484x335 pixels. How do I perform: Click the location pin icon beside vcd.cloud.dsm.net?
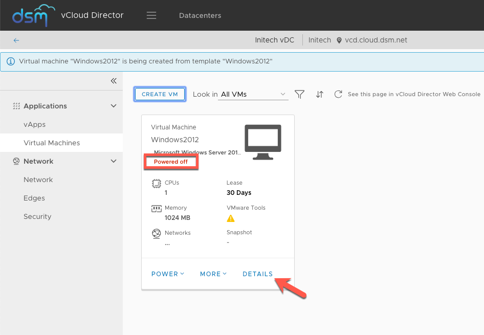coord(339,40)
